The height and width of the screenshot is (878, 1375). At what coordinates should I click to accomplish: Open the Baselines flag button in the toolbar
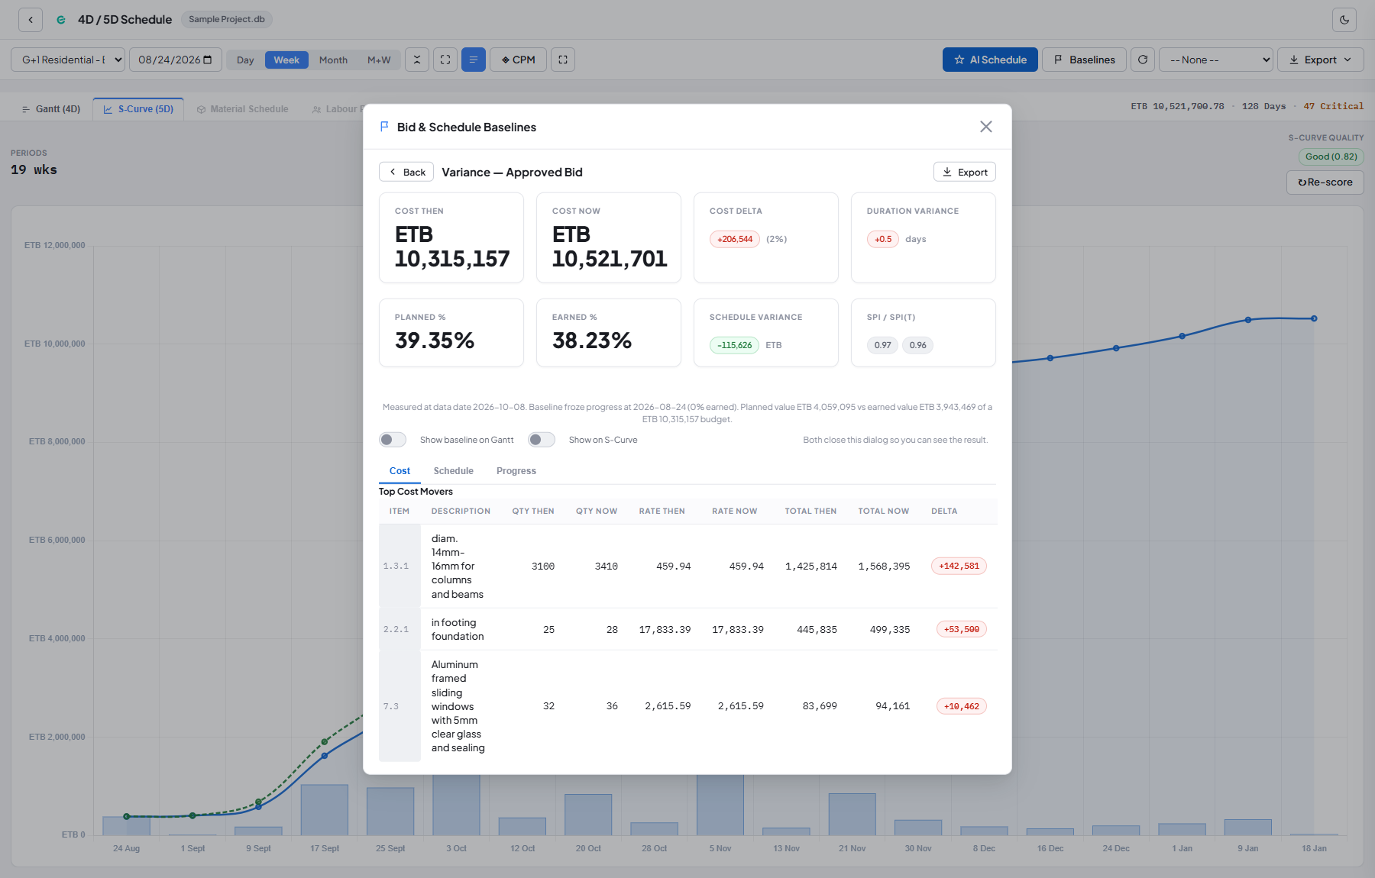(1084, 60)
